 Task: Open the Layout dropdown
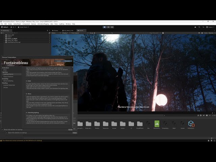point(210,27)
